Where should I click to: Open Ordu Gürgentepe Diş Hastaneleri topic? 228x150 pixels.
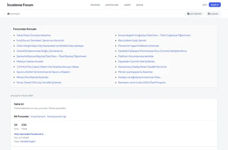pyautogui.click(x=50, y=46)
